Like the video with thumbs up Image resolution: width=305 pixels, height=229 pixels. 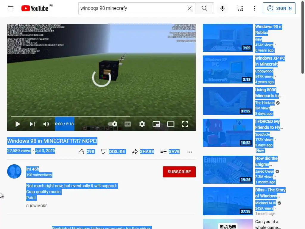coord(81,152)
